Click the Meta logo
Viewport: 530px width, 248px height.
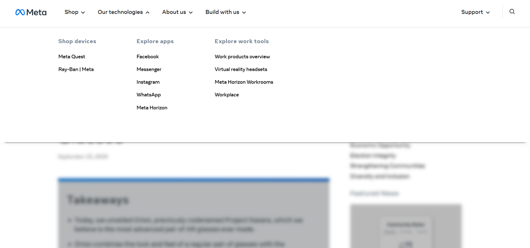(x=31, y=12)
